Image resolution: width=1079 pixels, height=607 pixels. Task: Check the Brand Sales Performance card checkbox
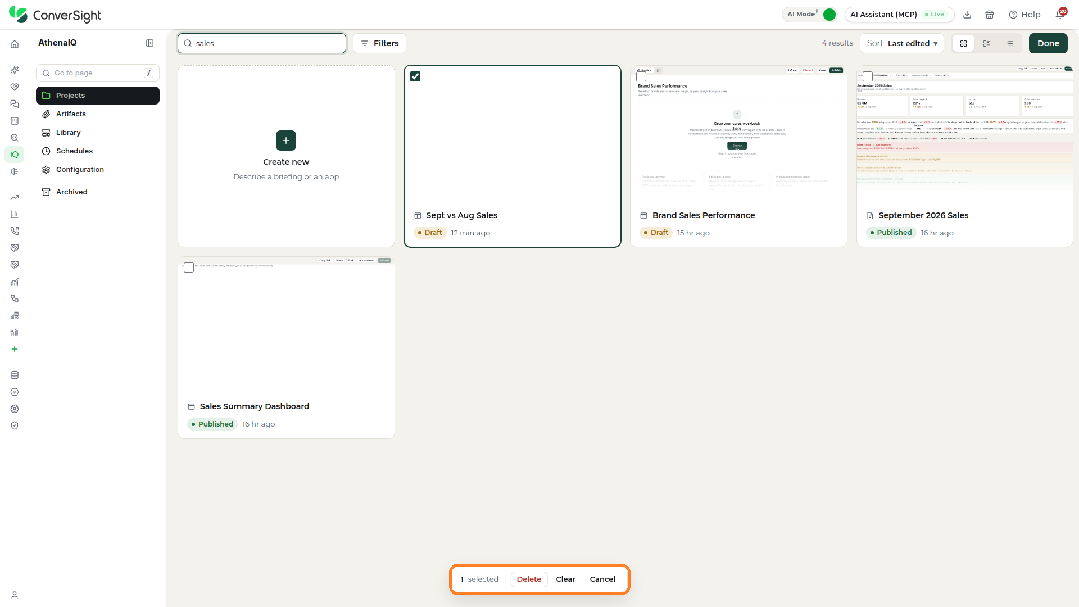click(641, 76)
